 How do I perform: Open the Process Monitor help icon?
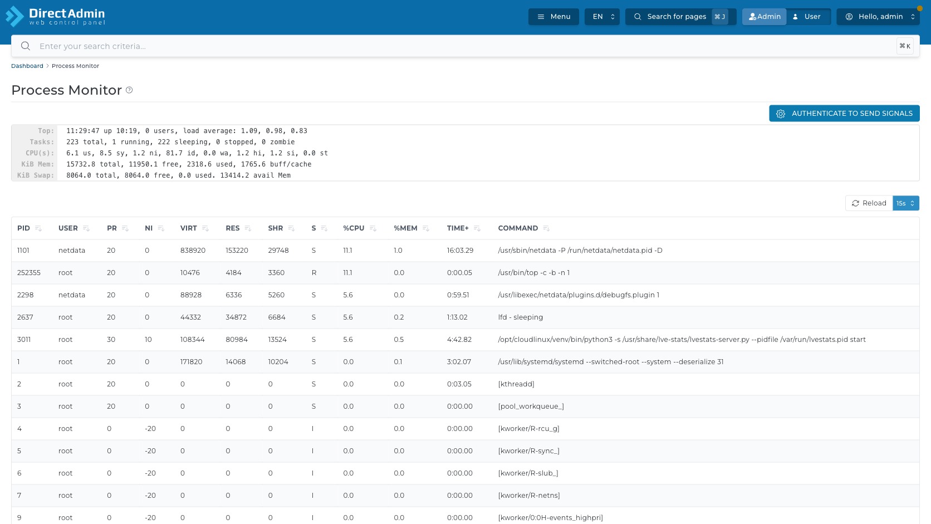tap(129, 90)
